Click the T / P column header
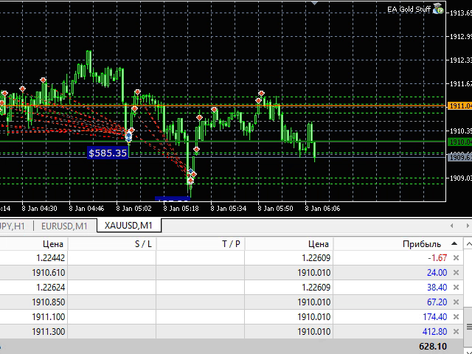Image resolution: width=472 pixels, height=354 pixels. pos(231,243)
